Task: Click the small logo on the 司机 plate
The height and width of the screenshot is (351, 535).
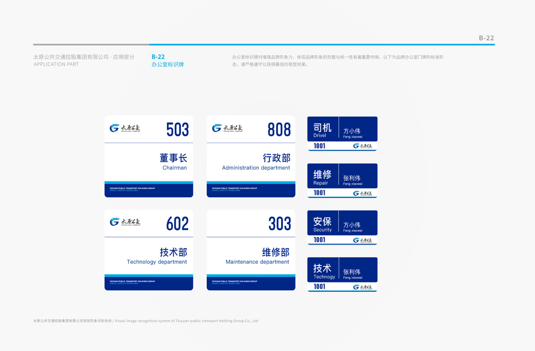Action: pyautogui.click(x=362, y=146)
